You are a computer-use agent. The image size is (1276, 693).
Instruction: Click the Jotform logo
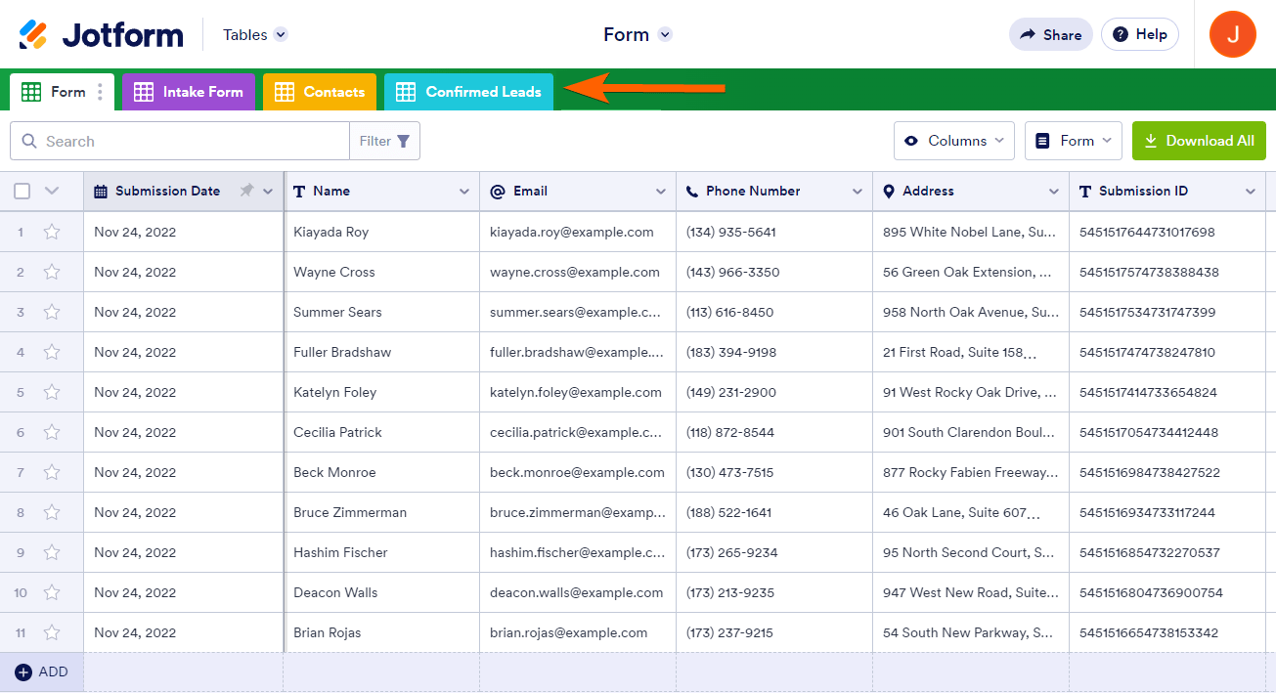click(101, 35)
